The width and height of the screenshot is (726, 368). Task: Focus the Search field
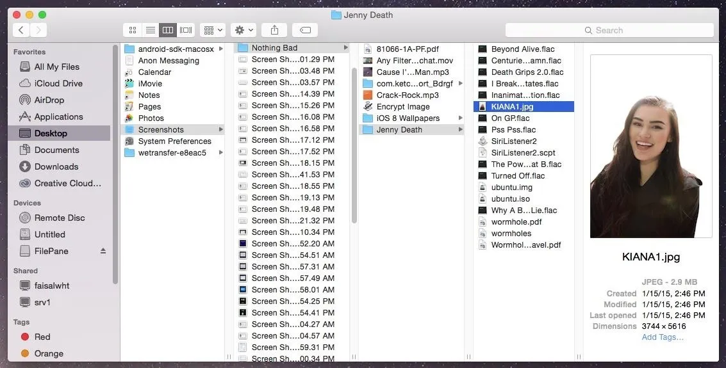(609, 30)
